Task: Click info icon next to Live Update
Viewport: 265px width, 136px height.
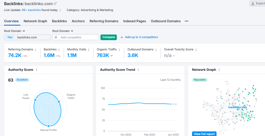Action: point(60,10)
